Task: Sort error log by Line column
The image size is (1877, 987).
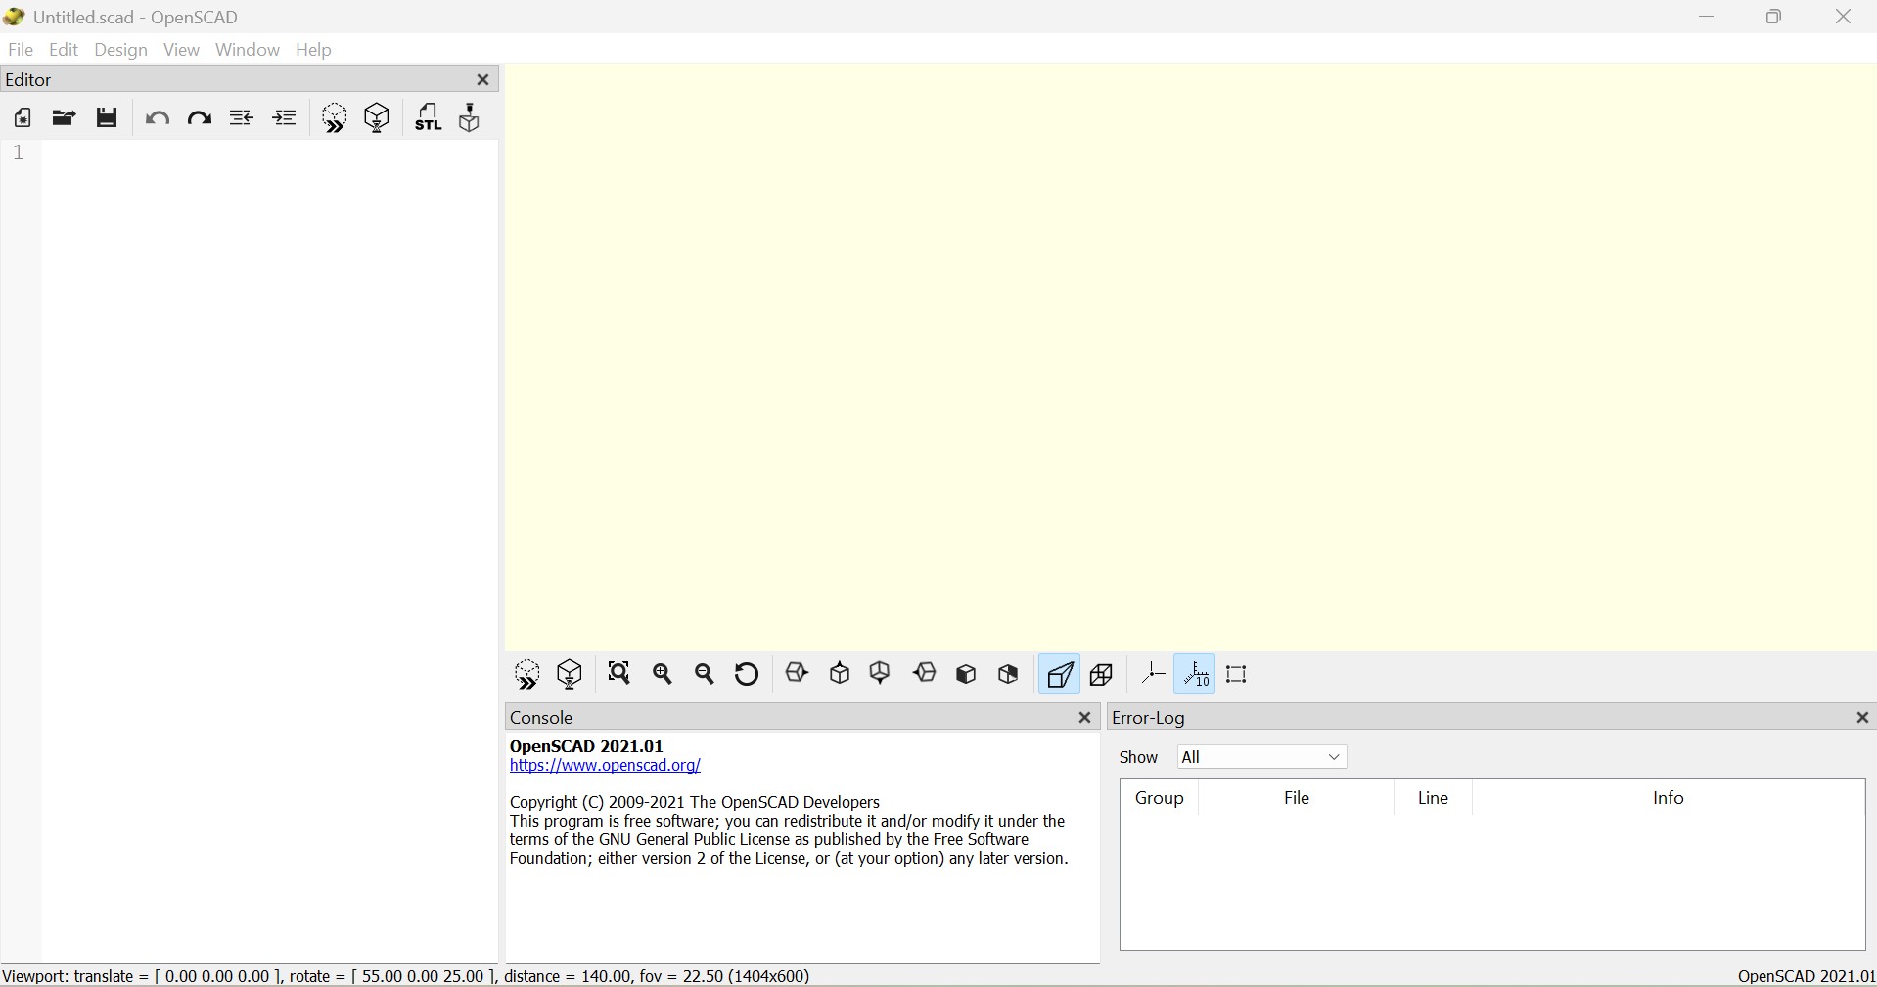Action: tap(1435, 799)
